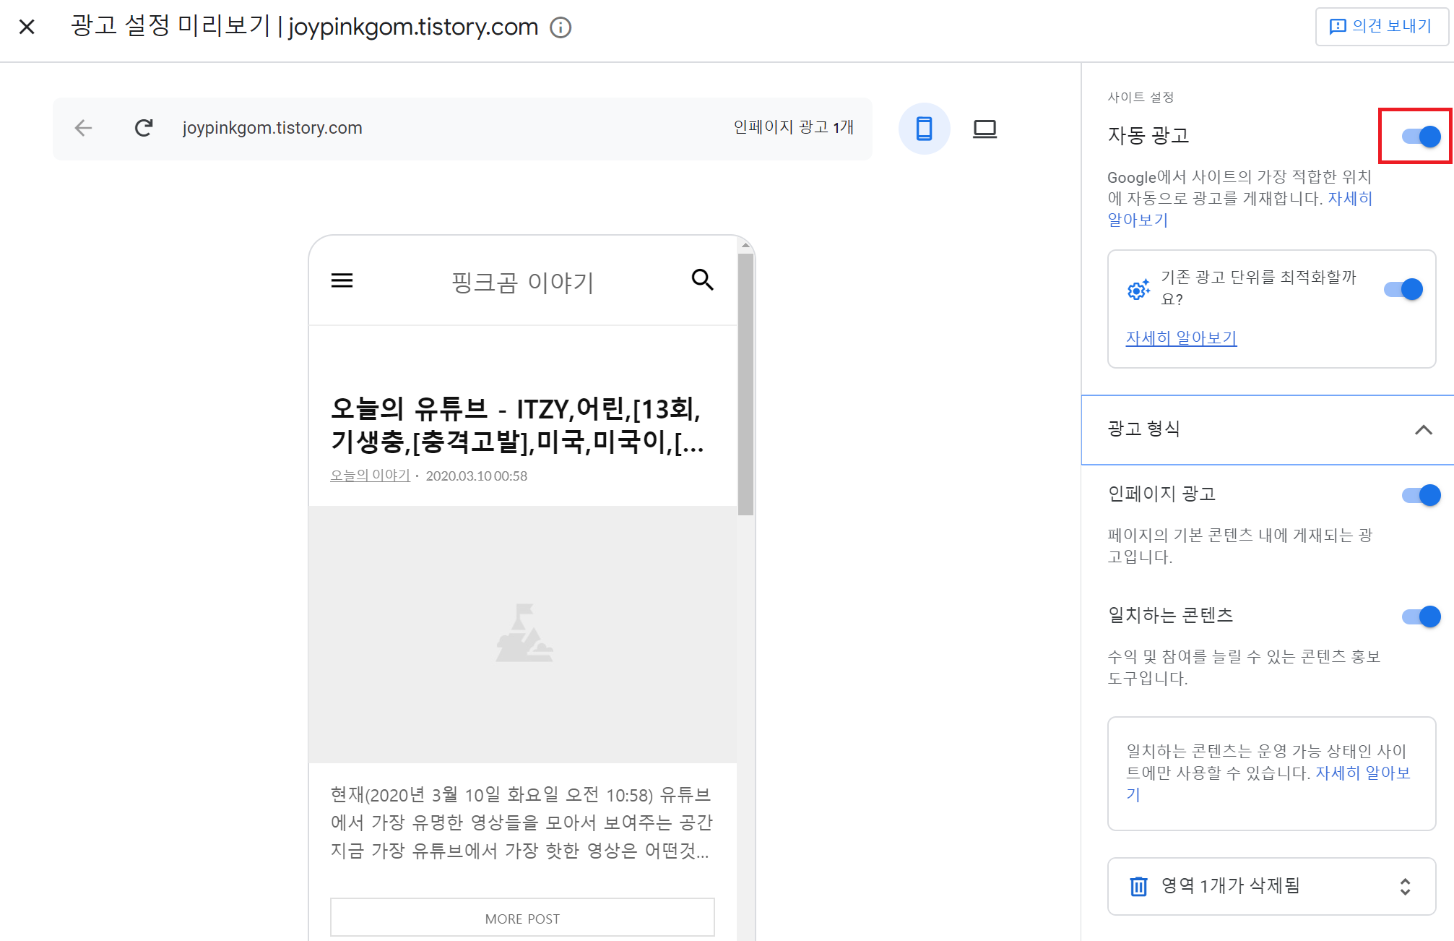The image size is (1454, 941).
Task: Open hamburger menu in blog preview
Action: pyautogui.click(x=342, y=280)
